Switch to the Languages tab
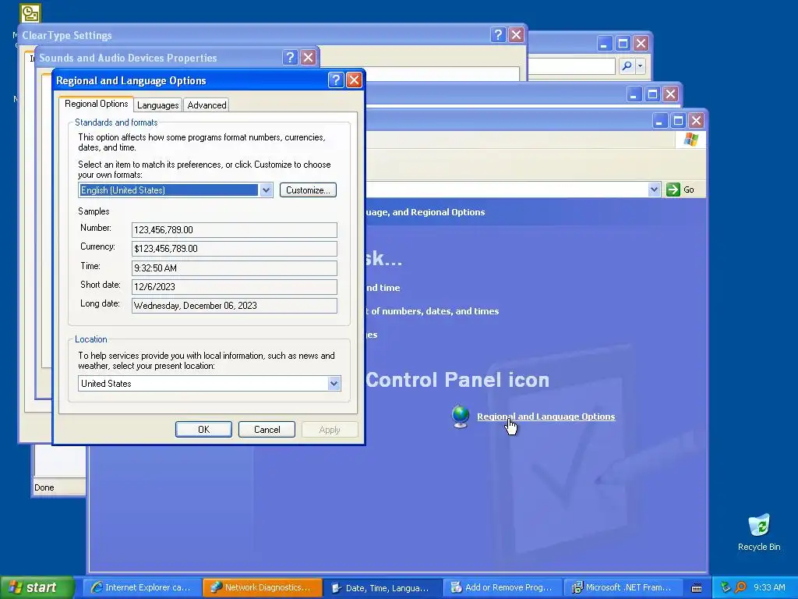The image size is (798, 599). 157,105
